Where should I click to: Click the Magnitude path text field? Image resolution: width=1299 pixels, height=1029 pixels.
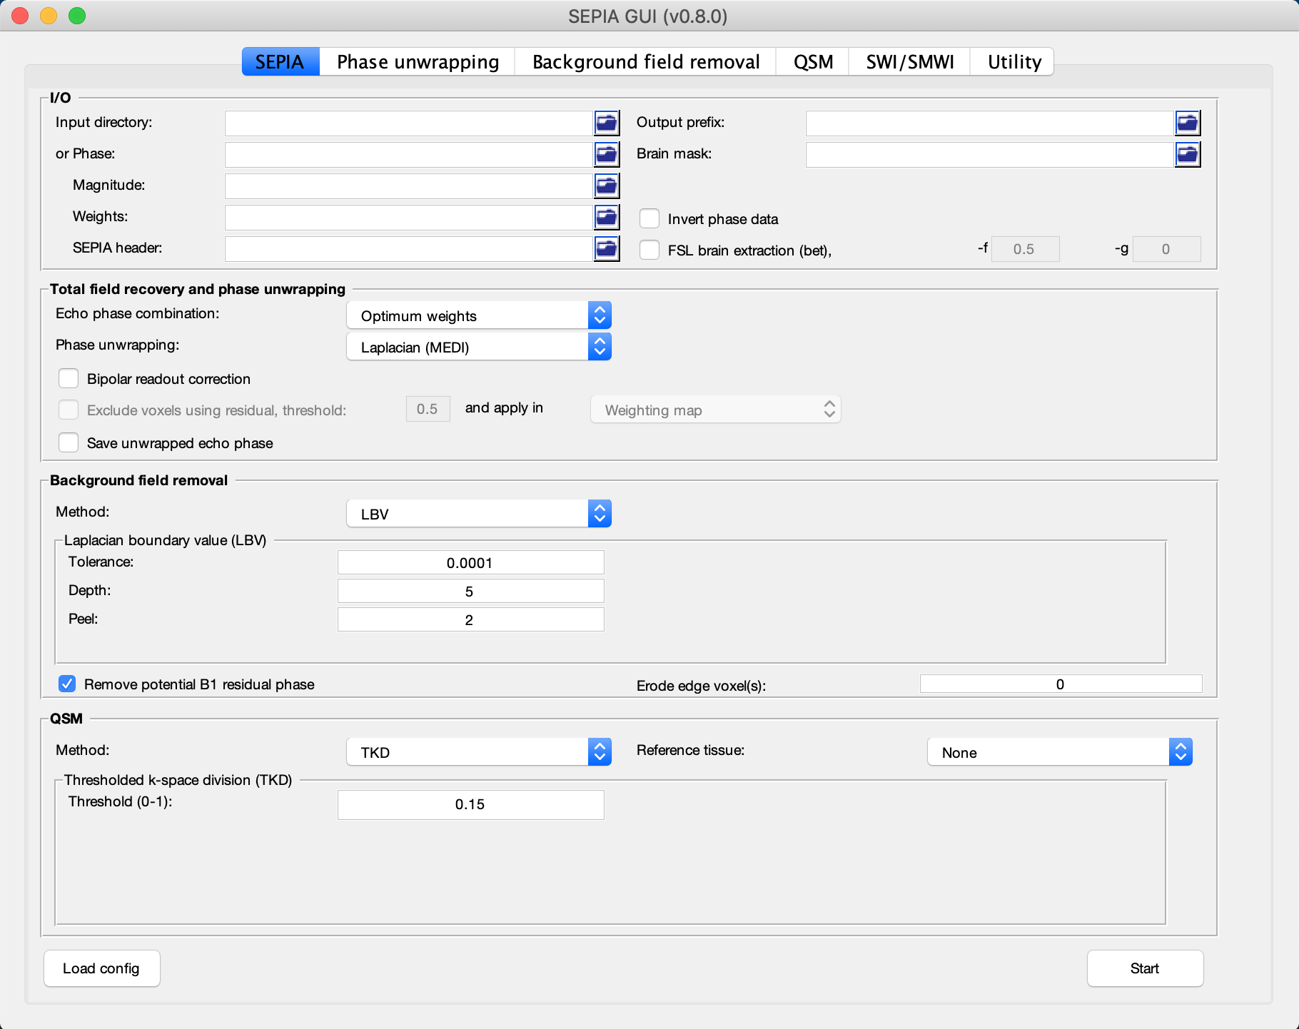click(409, 186)
